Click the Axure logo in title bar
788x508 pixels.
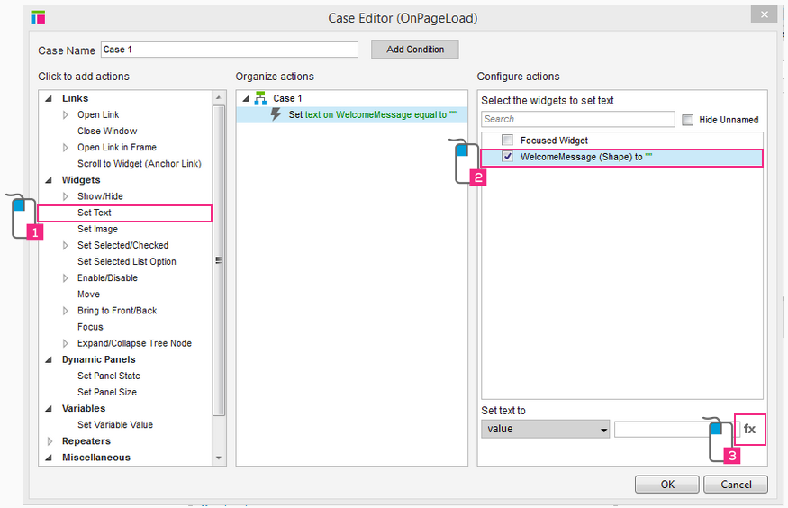[x=38, y=16]
